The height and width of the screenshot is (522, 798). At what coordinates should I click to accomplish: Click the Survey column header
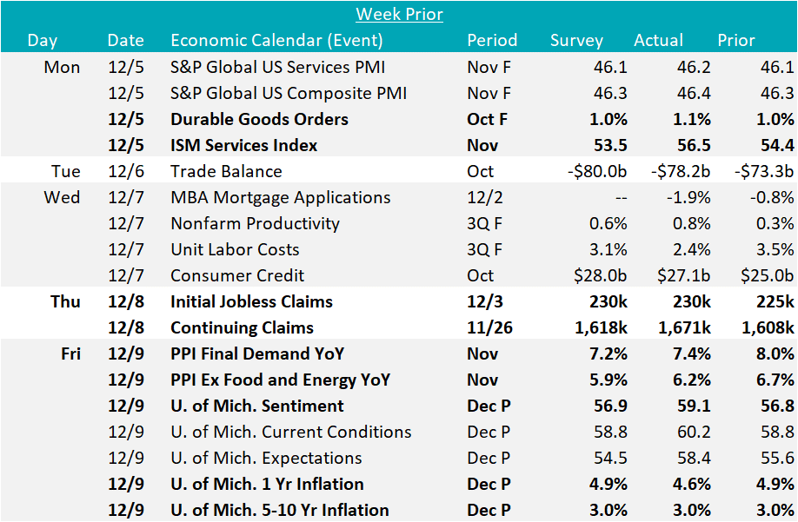(x=576, y=40)
